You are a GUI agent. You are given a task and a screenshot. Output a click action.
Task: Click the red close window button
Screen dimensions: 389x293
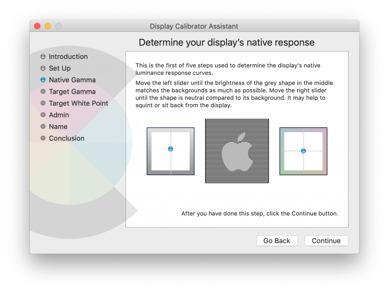pos(37,26)
